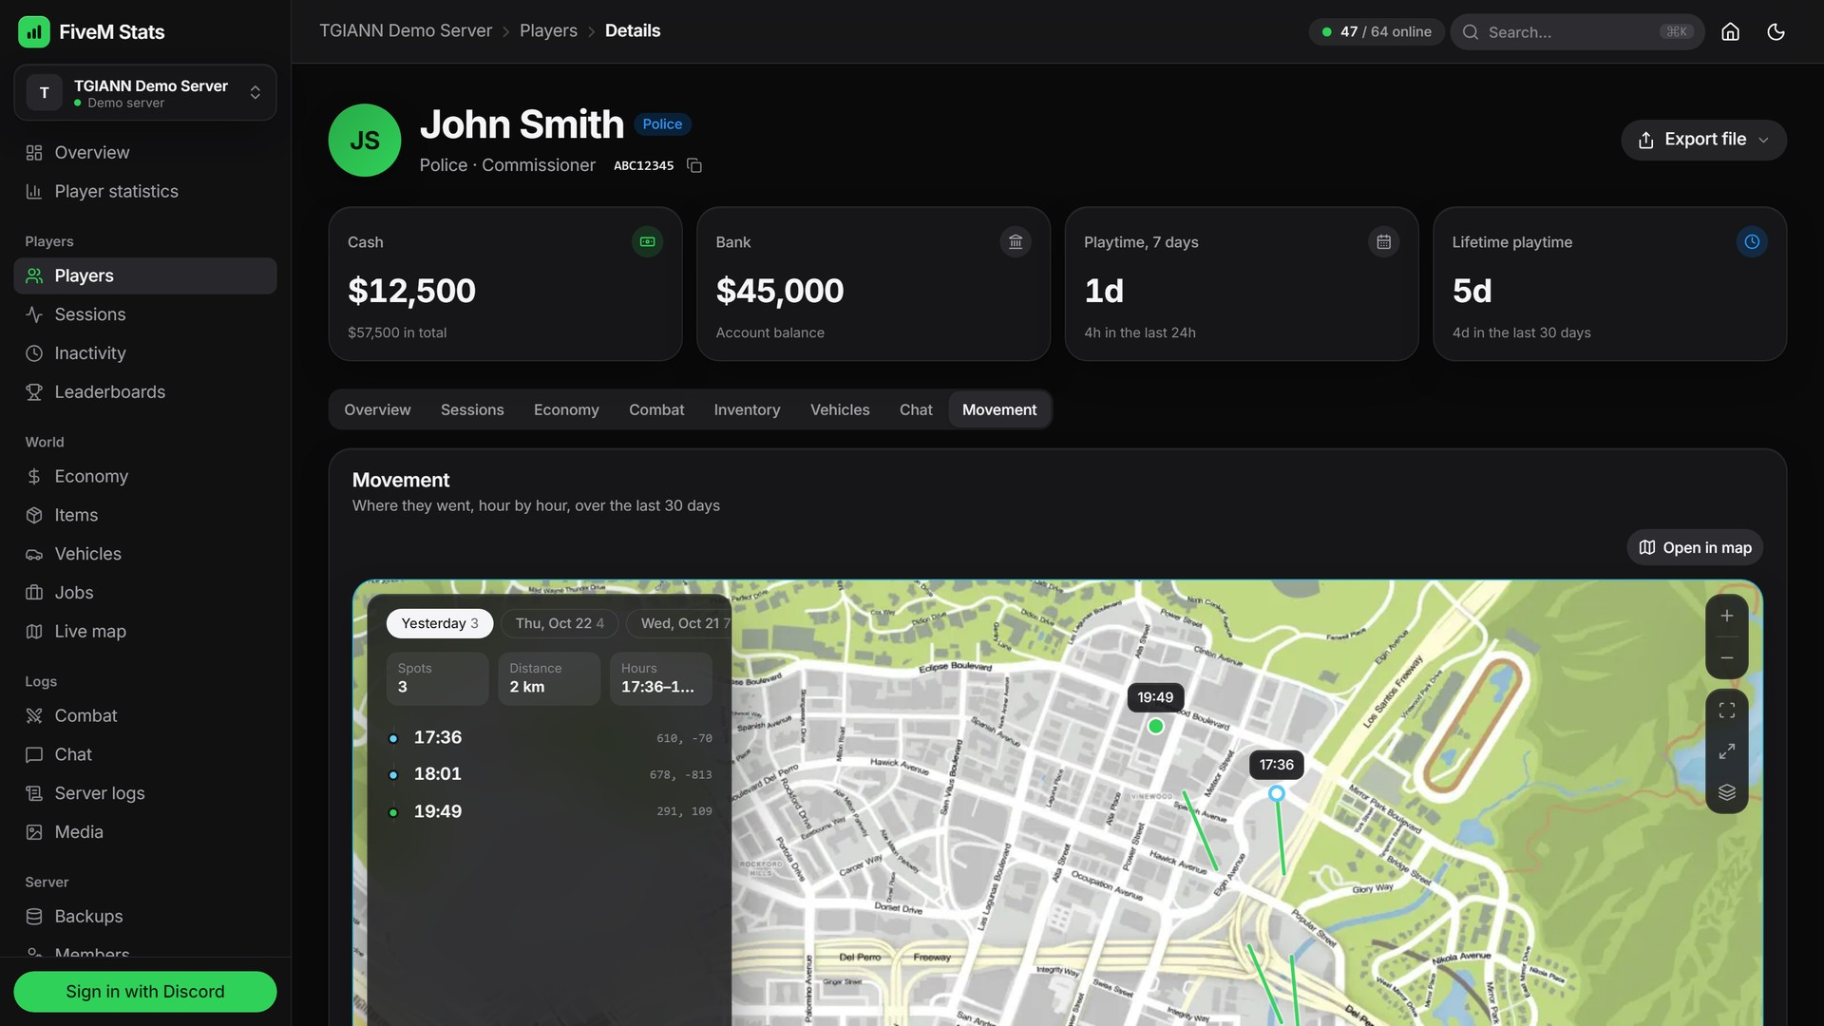Click the 47 / 64 online badge
Viewport: 1824px width, 1026px height.
coord(1377,32)
